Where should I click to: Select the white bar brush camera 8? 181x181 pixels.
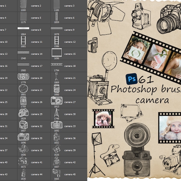click(34, 30)
